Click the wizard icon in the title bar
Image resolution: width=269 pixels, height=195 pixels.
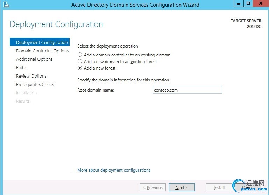[x=6, y=5]
